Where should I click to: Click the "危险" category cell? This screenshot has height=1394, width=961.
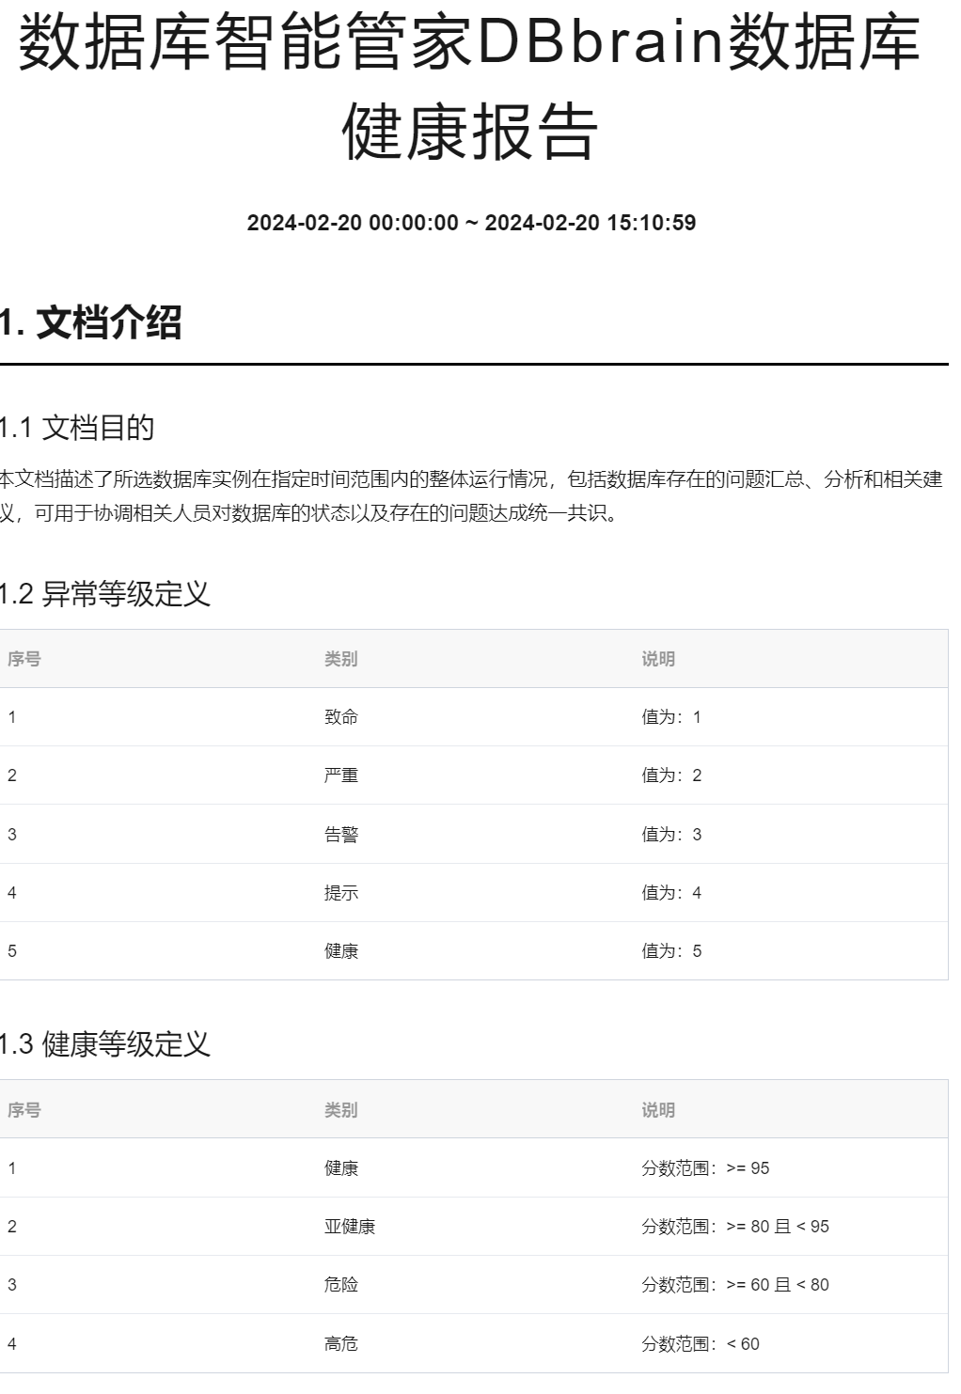click(341, 1285)
